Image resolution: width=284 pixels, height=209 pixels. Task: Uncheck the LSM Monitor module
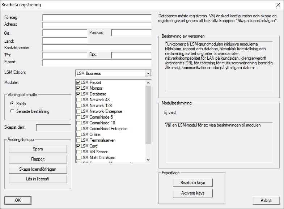(x=78, y=88)
